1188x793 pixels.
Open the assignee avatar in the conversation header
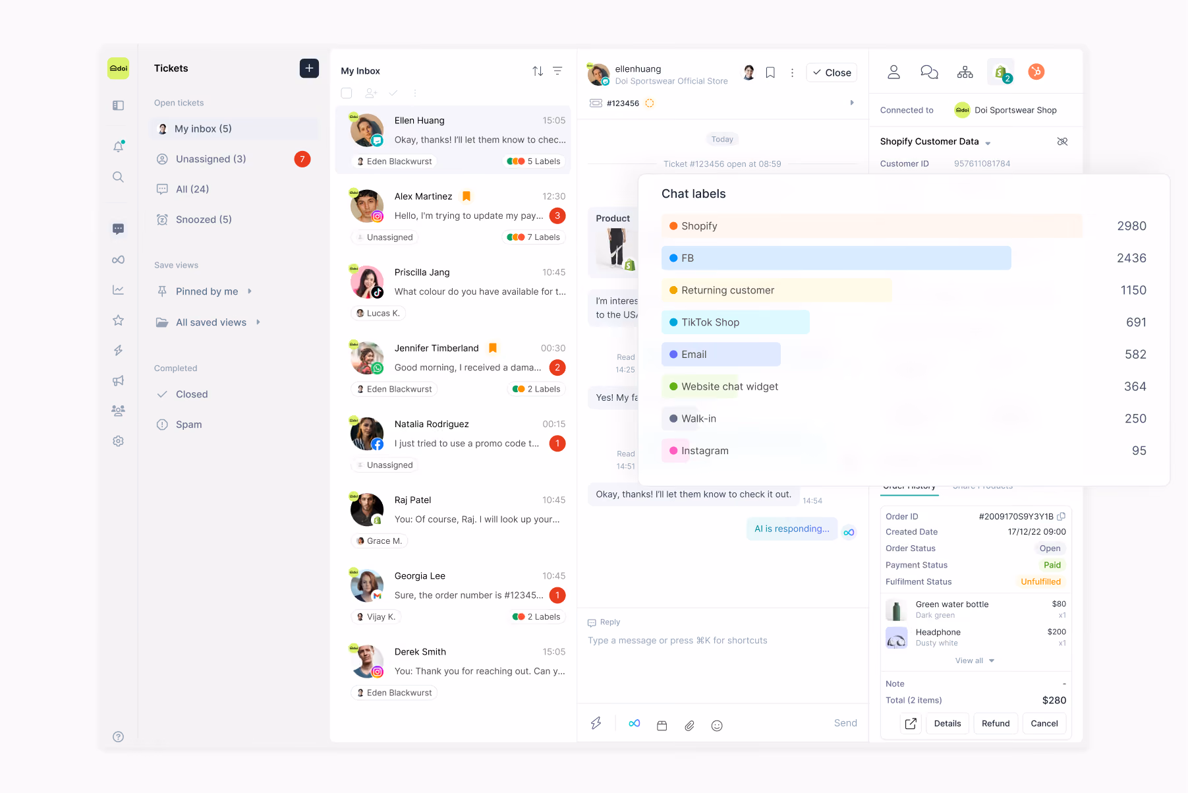pos(749,73)
